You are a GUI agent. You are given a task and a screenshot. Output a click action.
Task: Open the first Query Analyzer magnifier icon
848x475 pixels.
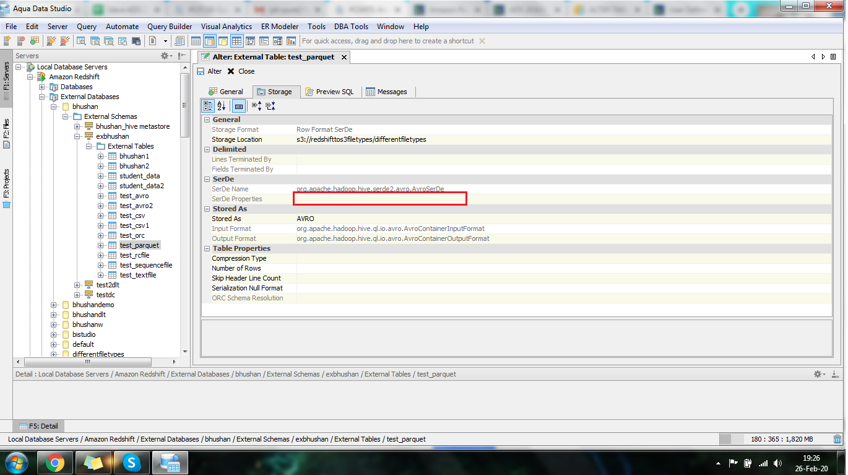(x=81, y=41)
